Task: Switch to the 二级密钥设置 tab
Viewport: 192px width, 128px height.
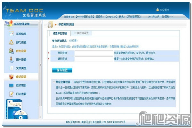Action: point(81,33)
